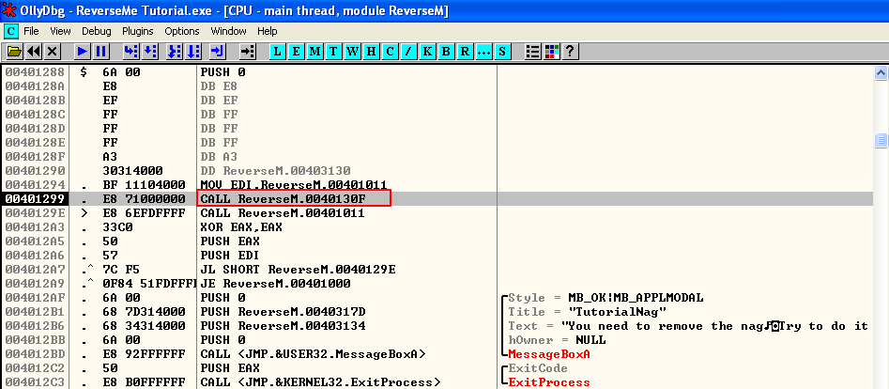Open the Plugins menu
The width and height of the screenshot is (889, 389).
138,31
